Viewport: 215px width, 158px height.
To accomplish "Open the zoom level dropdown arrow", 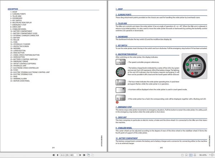I will (210, 155).
